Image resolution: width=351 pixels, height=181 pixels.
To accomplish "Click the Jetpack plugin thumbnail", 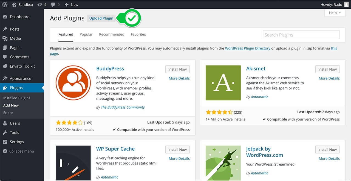I will [223, 163].
